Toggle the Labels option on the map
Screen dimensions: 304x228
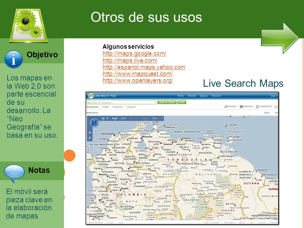point(145,118)
